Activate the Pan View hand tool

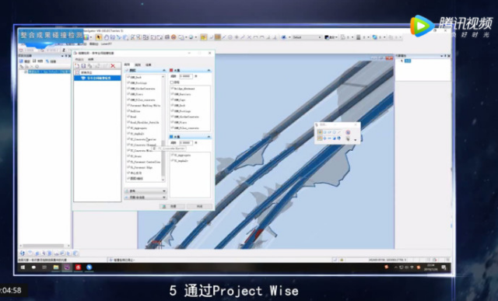[x=106, y=37]
